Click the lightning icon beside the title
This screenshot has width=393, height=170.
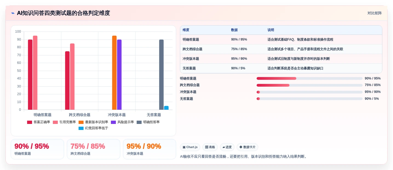coord(13,13)
